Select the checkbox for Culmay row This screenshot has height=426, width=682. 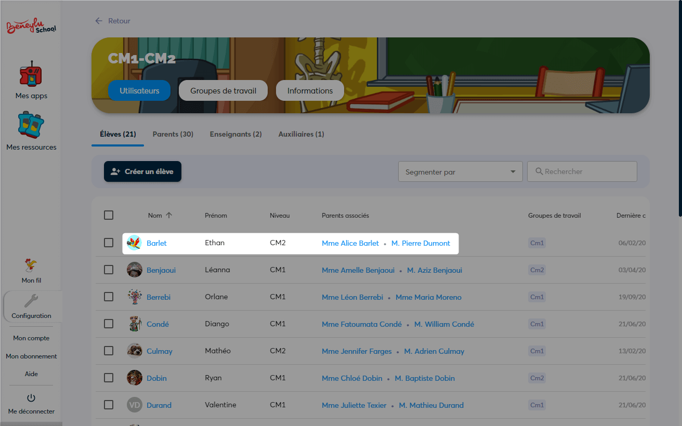tap(109, 351)
